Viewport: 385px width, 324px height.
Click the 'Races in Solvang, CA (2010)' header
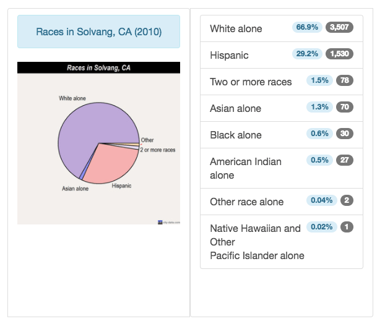(98, 32)
